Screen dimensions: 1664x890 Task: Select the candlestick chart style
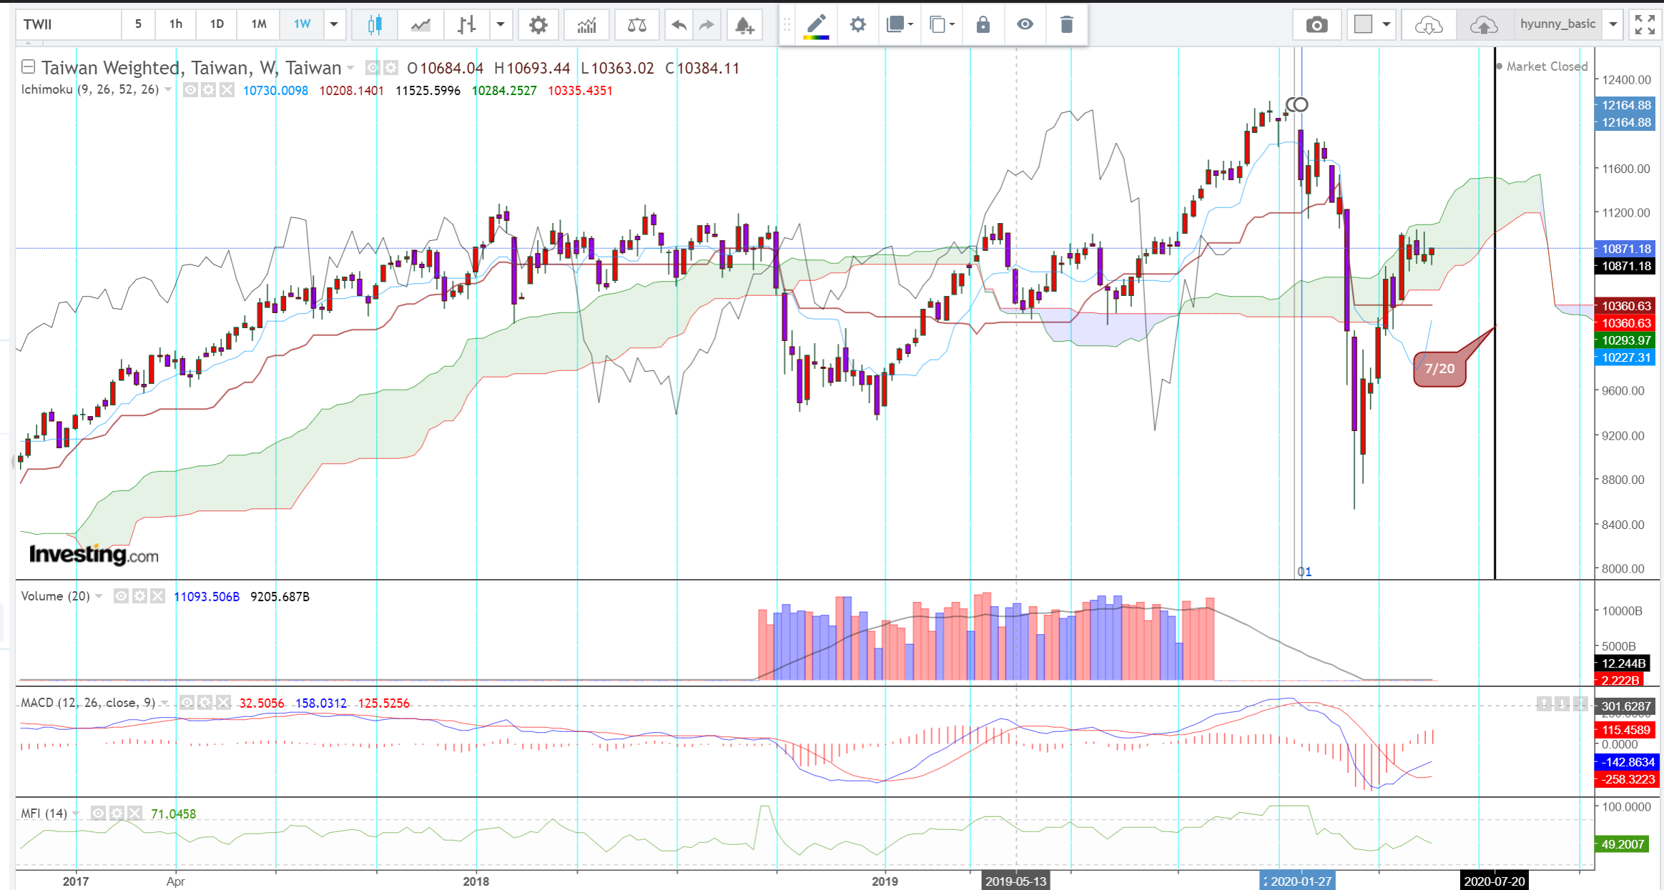tap(374, 25)
